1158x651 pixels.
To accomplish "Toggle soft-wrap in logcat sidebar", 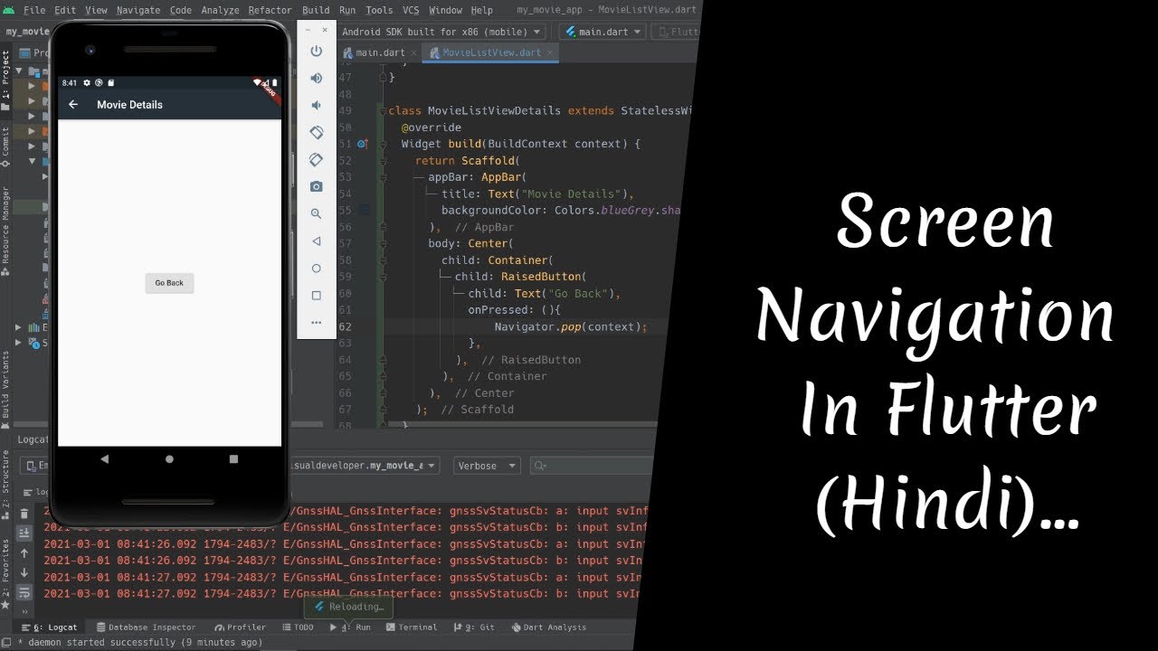I will click(x=24, y=593).
